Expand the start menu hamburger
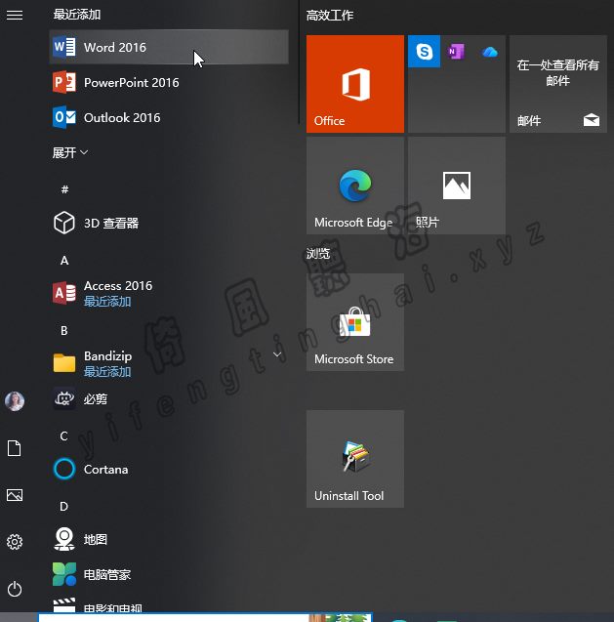 coord(15,15)
